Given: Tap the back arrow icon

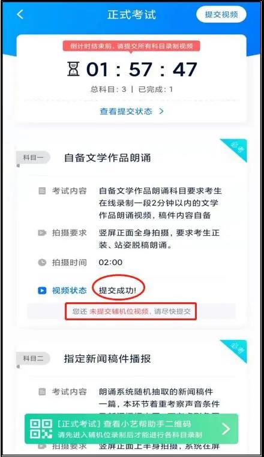Looking at the screenshot, I should tap(20, 14).
